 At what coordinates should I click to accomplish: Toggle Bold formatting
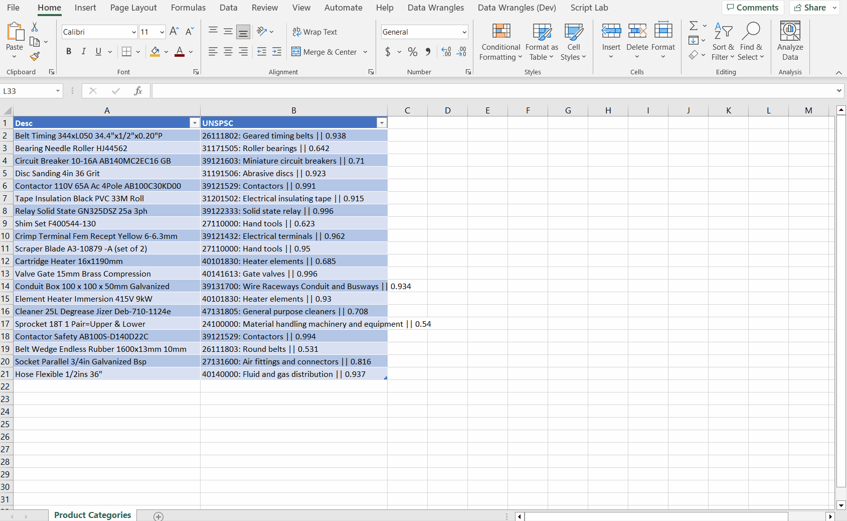pyautogui.click(x=69, y=52)
